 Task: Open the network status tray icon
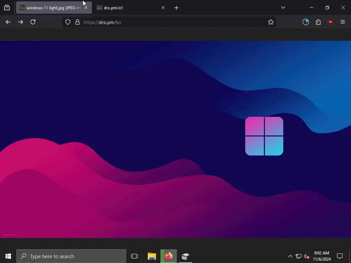[x=299, y=256]
